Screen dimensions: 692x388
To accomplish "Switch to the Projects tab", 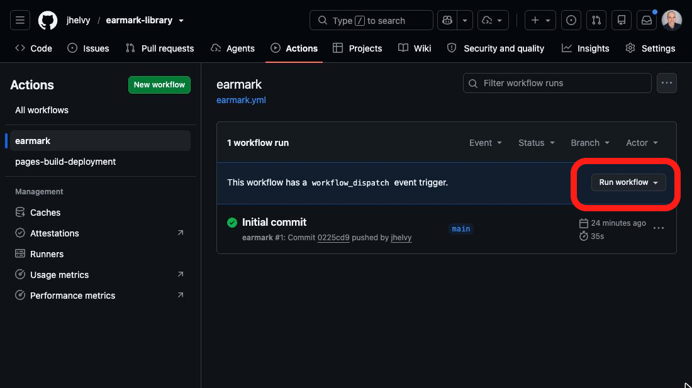I will click(x=357, y=48).
